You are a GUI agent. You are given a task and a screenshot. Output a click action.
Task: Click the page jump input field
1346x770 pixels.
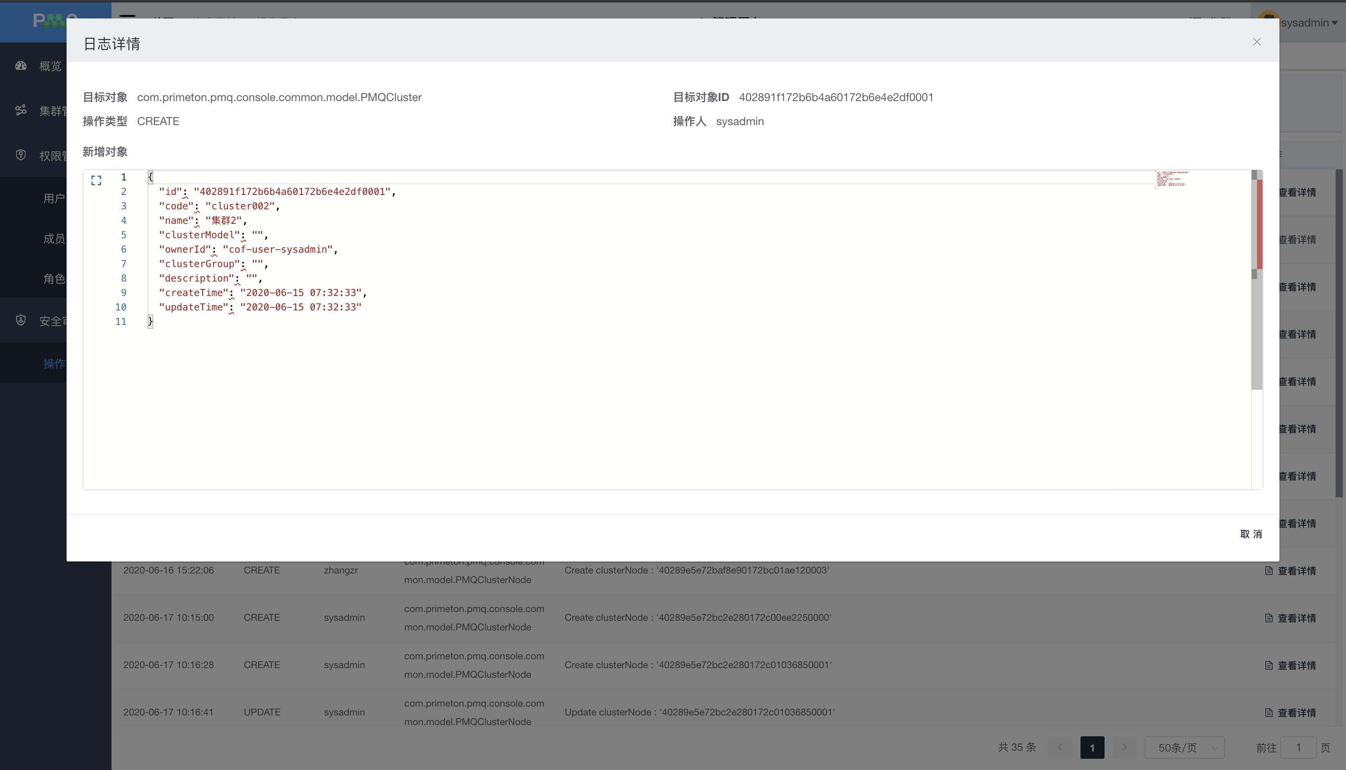[1298, 747]
